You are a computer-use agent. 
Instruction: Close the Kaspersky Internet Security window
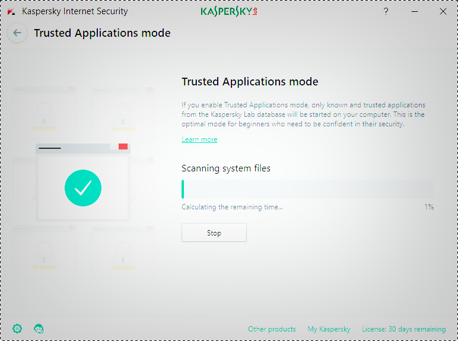pos(443,11)
